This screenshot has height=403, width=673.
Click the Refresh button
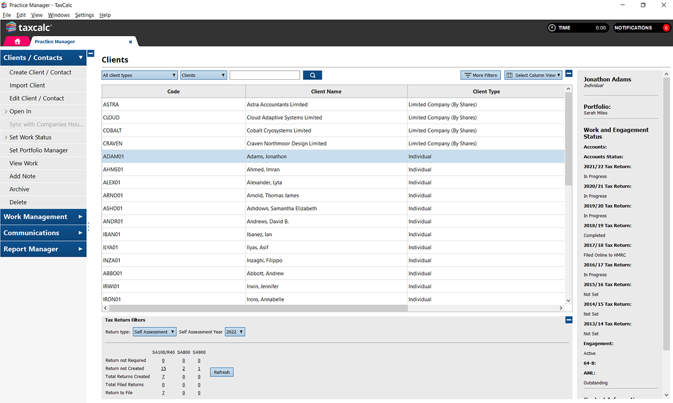[x=221, y=372]
